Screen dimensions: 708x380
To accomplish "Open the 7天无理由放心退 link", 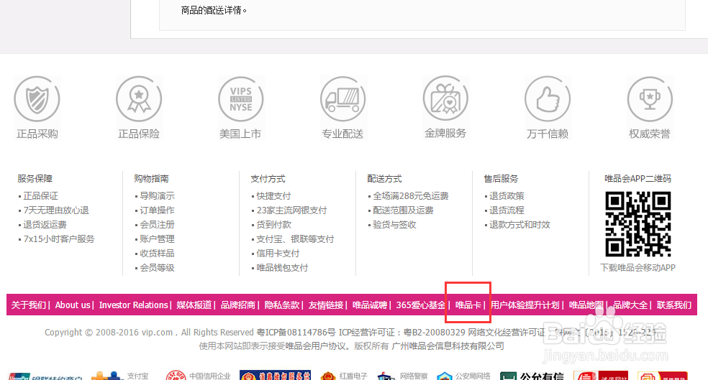I will point(56,210).
